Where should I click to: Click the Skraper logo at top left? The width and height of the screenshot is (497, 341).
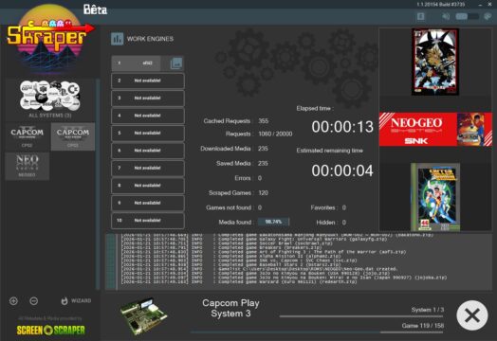50,38
